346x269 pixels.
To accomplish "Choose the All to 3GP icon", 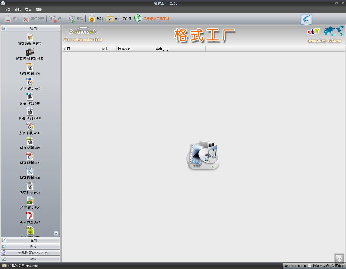I will (x=30, y=97).
